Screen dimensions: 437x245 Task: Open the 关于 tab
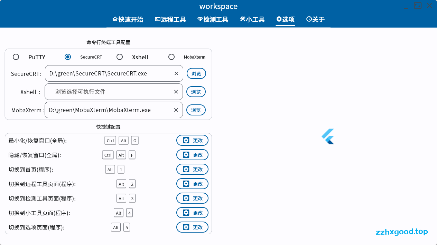pyautogui.click(x=315, y=19)
